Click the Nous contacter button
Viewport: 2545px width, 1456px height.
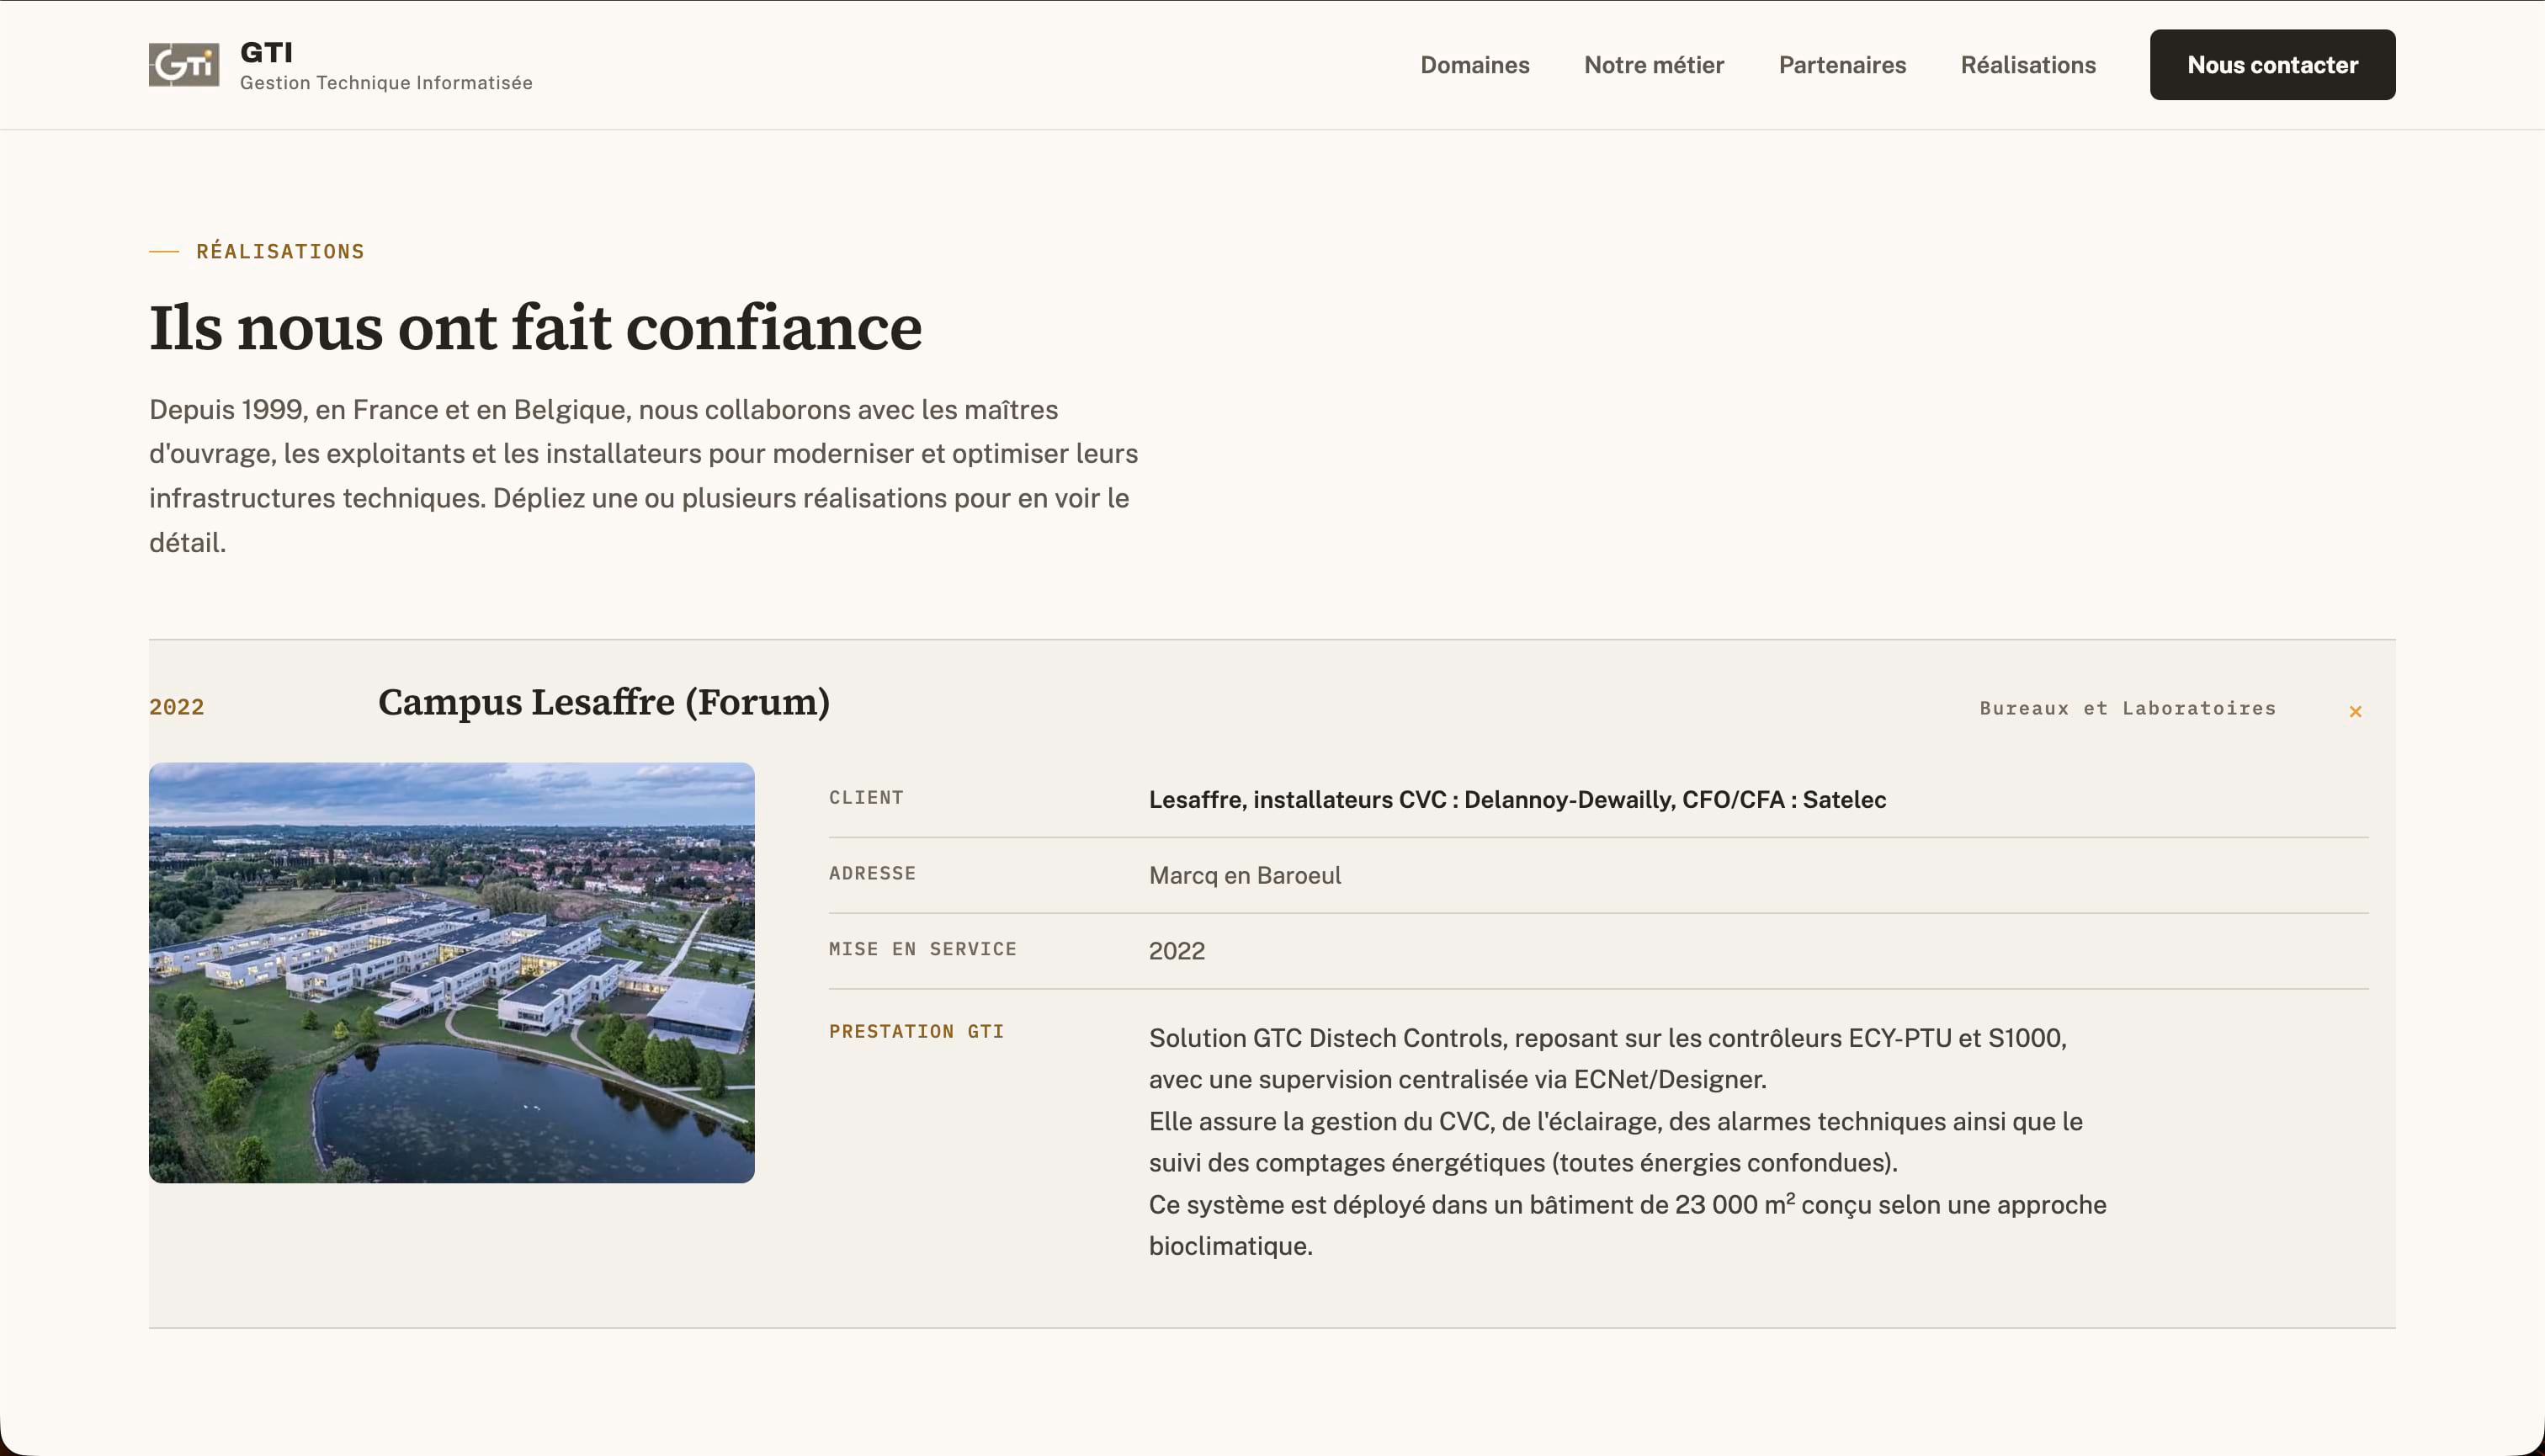[2272, 65]
